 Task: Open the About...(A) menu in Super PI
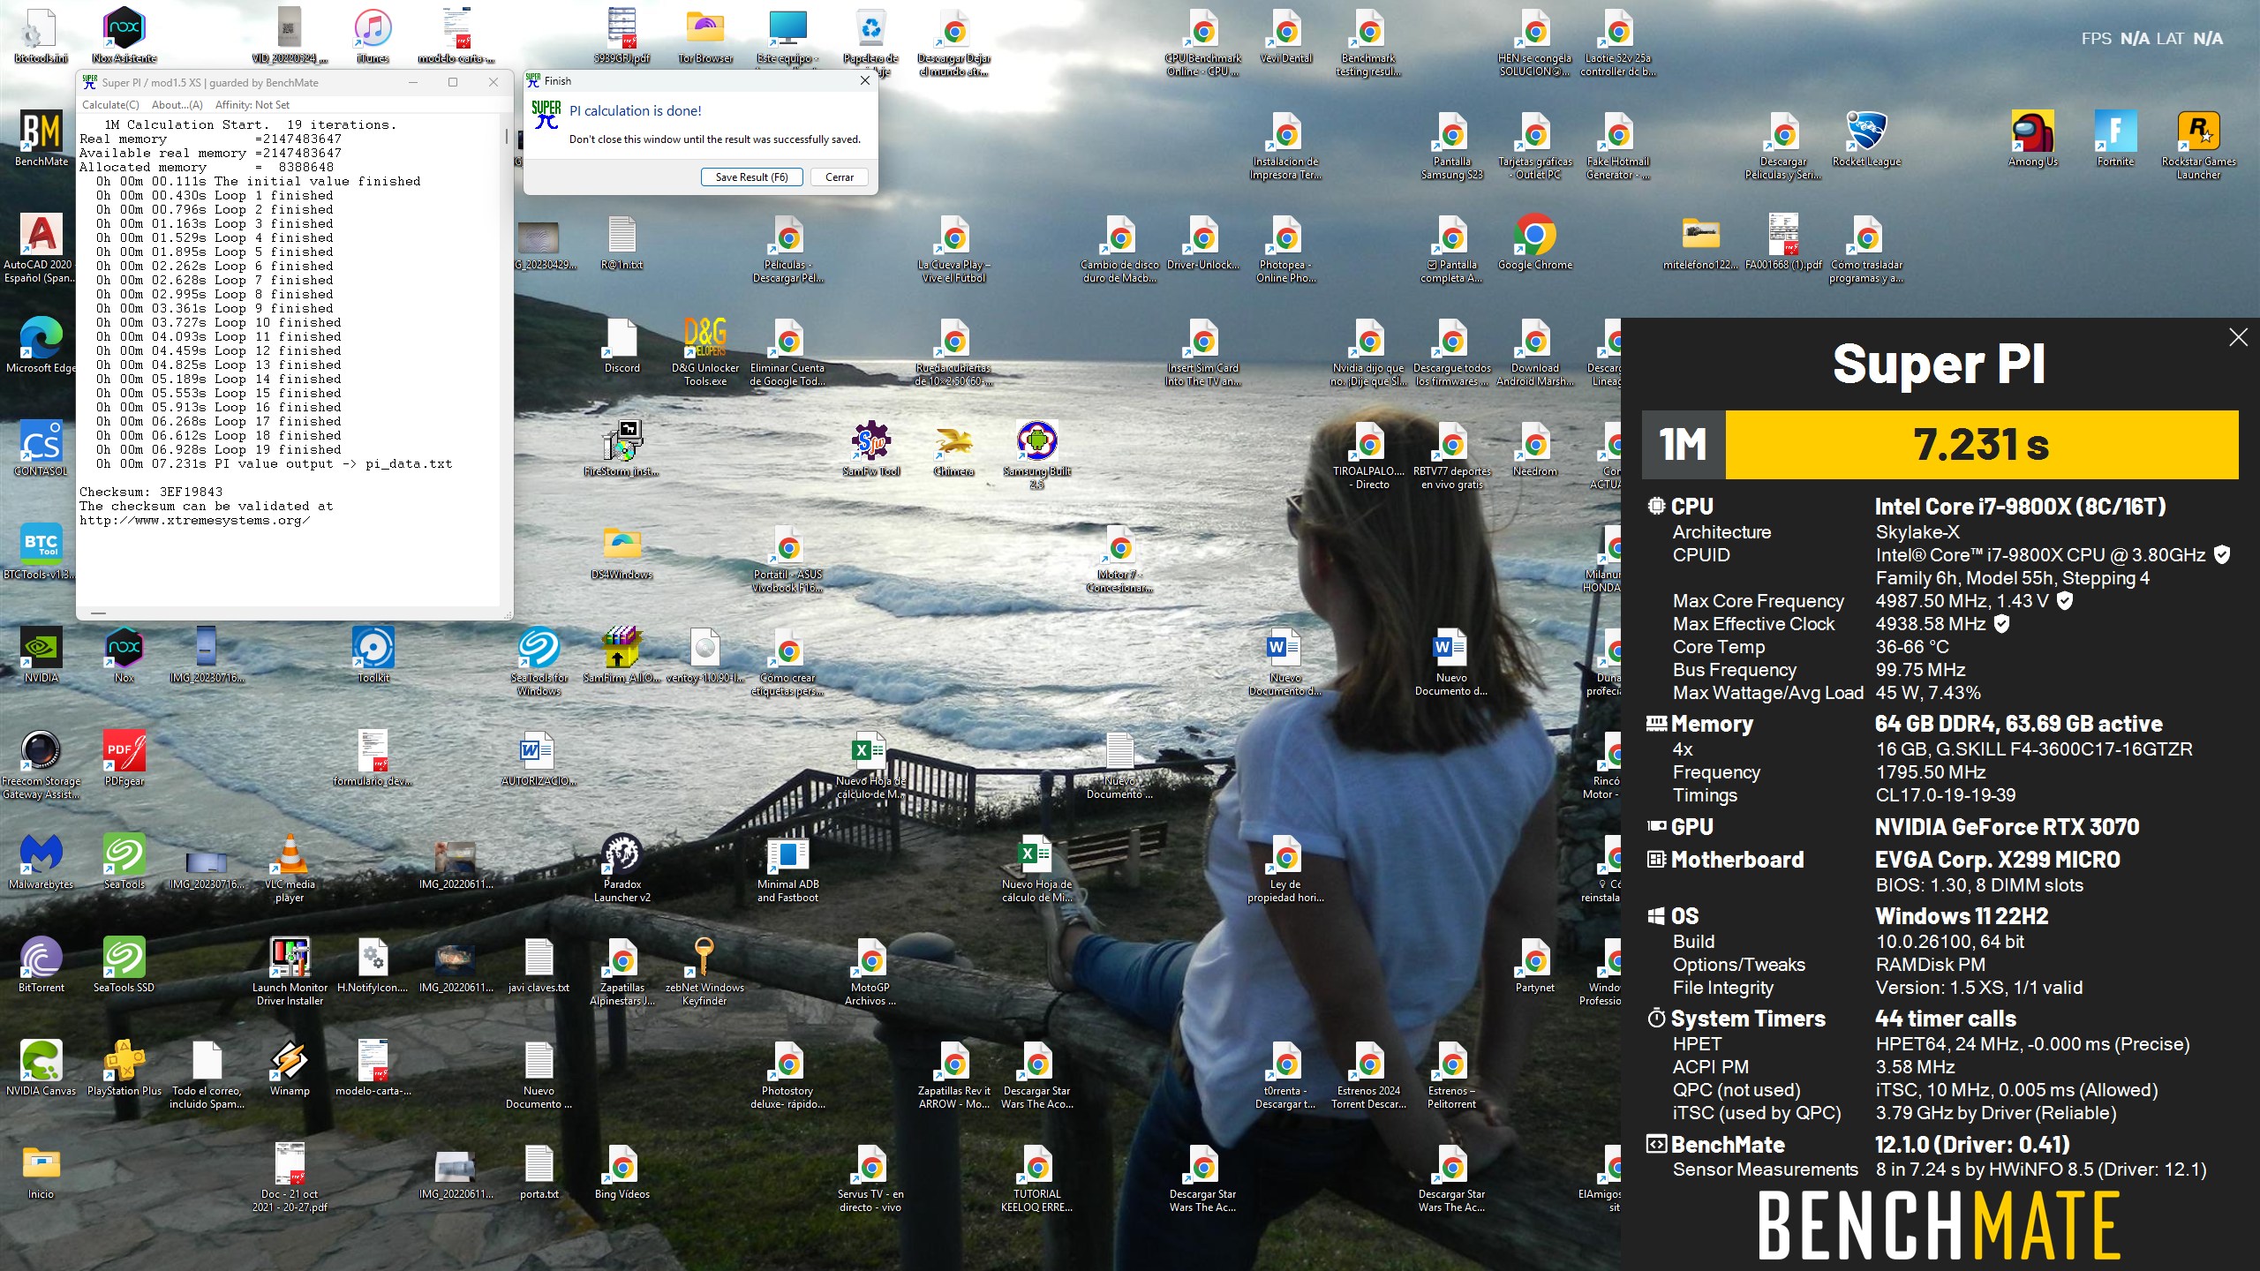click(x=177, y=105)
